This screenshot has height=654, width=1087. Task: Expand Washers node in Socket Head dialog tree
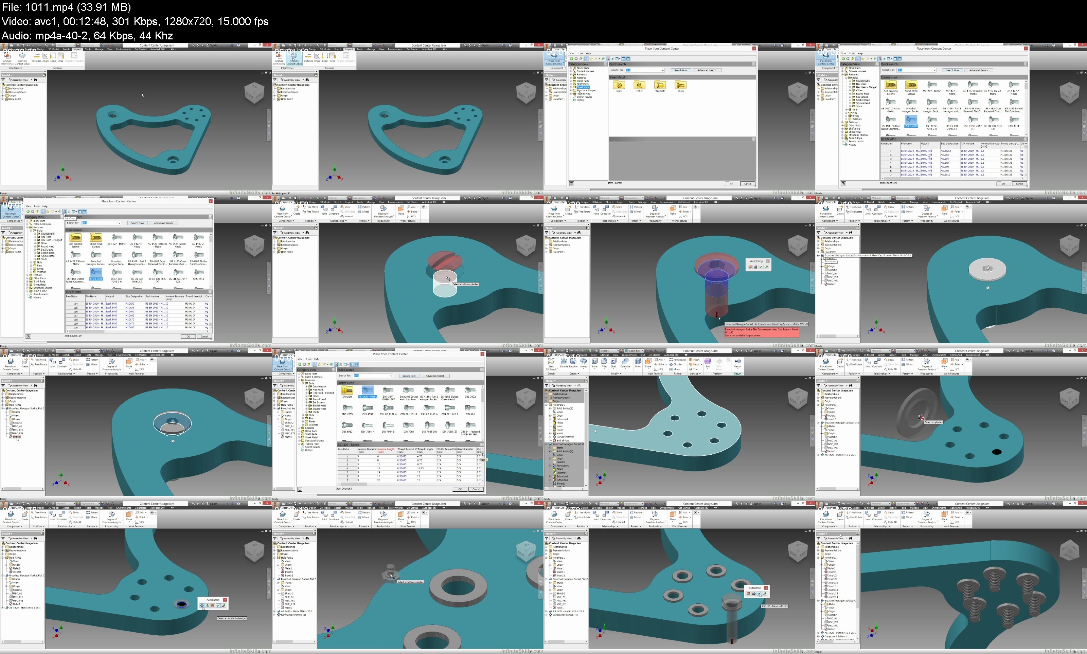point(303,424)
